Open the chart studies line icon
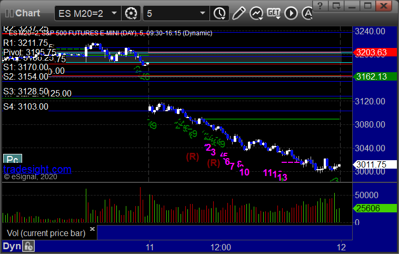The image size is (399, 254). [256, 13]
